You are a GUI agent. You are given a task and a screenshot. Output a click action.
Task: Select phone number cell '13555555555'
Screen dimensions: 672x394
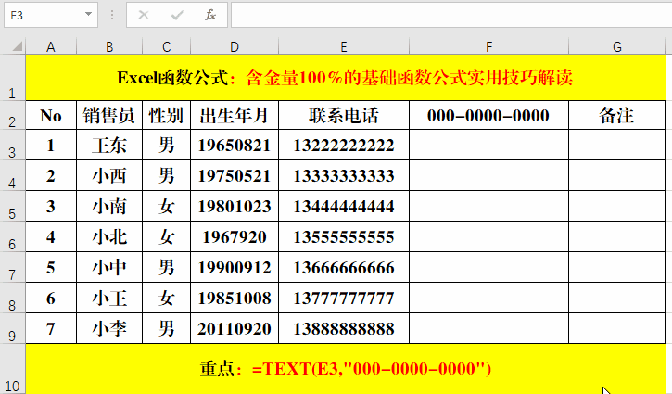(344, 236)
